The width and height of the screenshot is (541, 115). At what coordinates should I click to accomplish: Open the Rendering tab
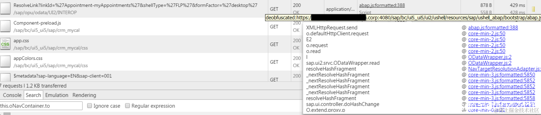pos(84,95)
